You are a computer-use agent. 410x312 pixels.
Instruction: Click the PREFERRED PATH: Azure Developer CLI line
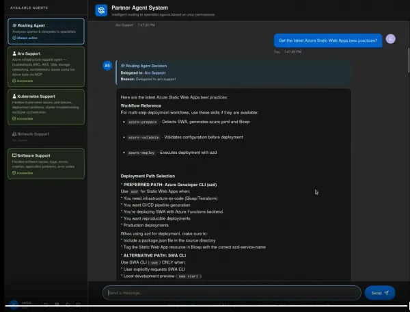pos(169,185)
